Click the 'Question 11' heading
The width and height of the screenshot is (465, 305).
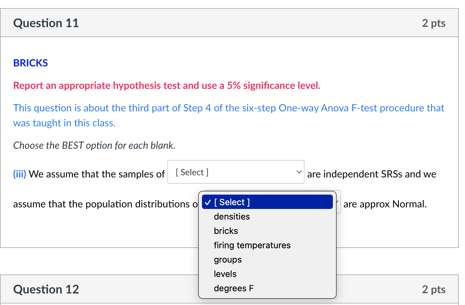point(46,23)
